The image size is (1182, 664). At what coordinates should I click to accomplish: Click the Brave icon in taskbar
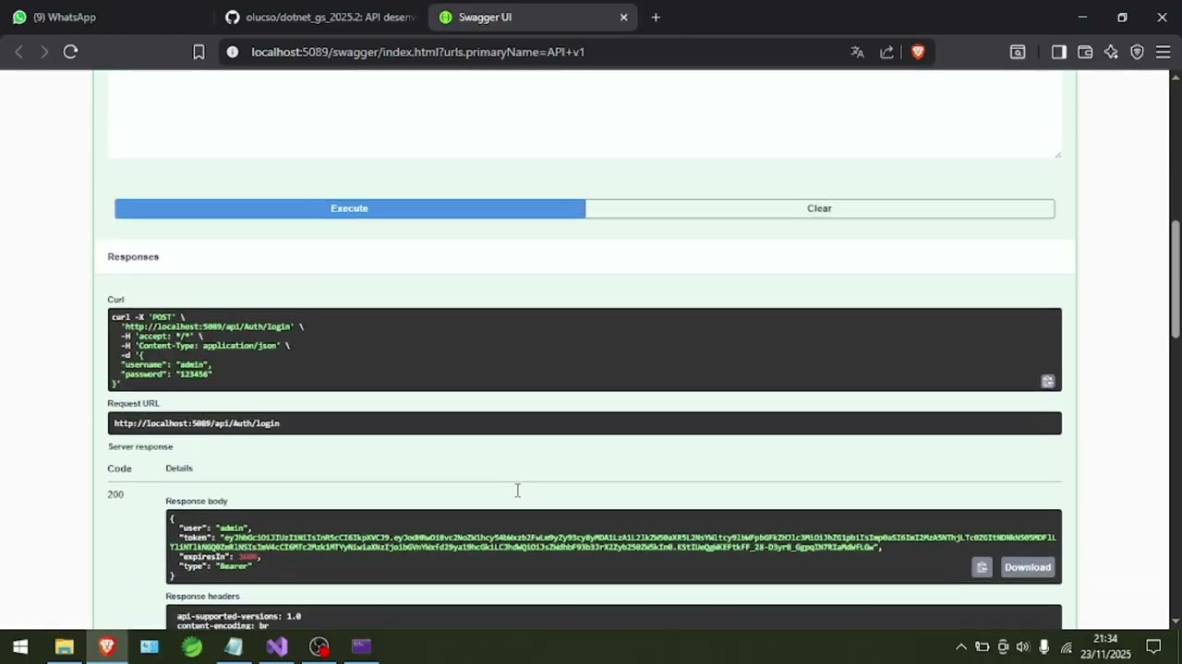106,646
